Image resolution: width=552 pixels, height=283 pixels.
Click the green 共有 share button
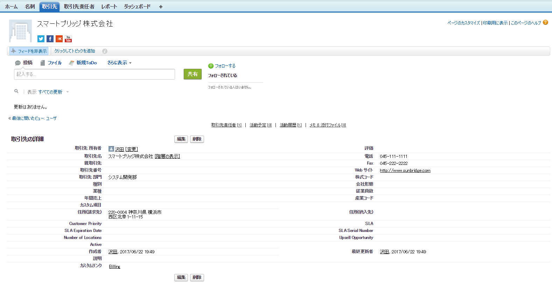tap(193, 74)
